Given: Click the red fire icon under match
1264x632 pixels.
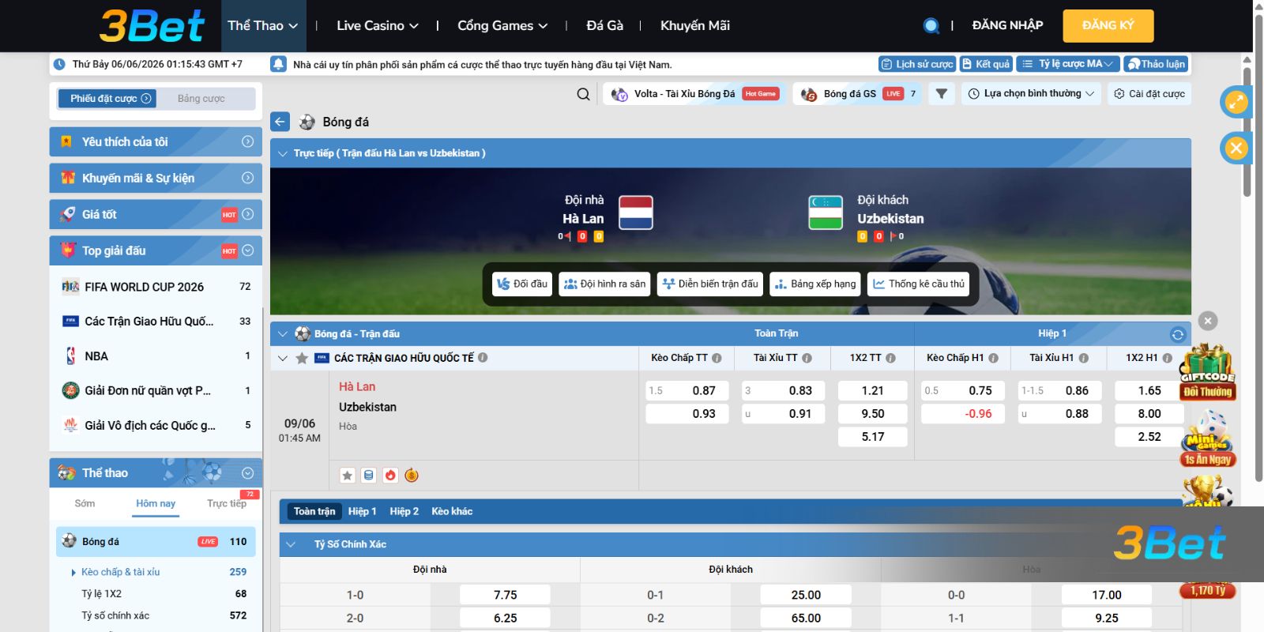Looking at the screenshot, I should [389, 475].
